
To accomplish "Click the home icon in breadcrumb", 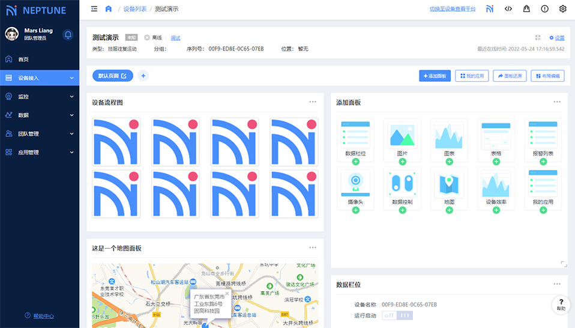I will pos(109,9).
